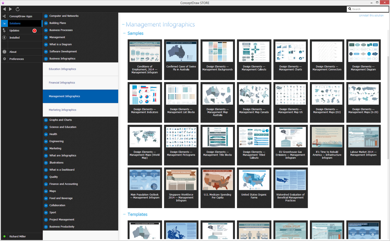Select Financial Infographics in the list

[x=80, y=83]
